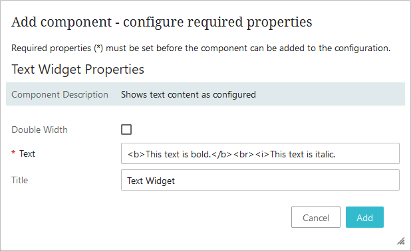Click the dialog resize grip icon
The height and width of the screenshot is (251, 411).
click(401, 241)
